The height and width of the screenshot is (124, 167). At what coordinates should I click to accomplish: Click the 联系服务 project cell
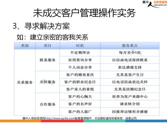48,60
